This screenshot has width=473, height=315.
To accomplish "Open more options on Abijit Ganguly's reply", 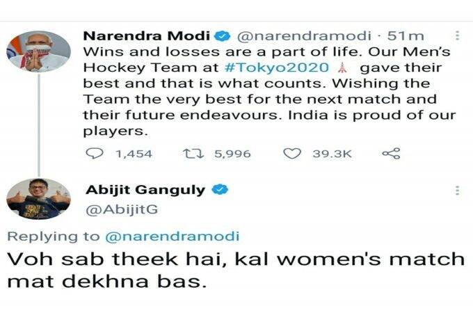I will (457, 191).
